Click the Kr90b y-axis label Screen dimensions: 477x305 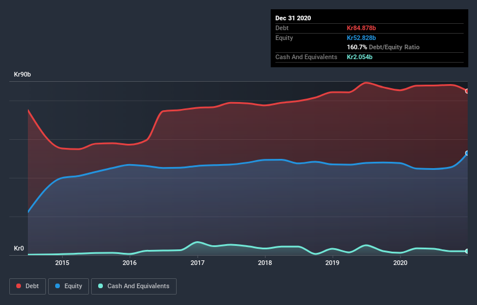(x=22, y=74)
